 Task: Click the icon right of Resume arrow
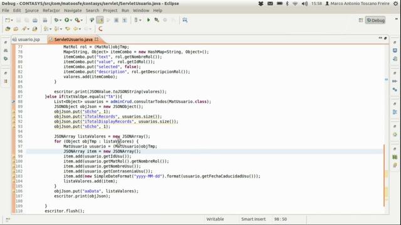[157, 20]
